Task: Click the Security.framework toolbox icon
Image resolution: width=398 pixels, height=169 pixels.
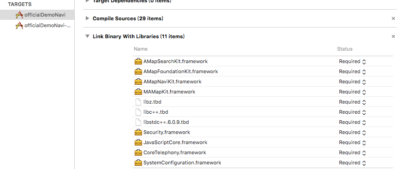Action: [x=138, y=132]
